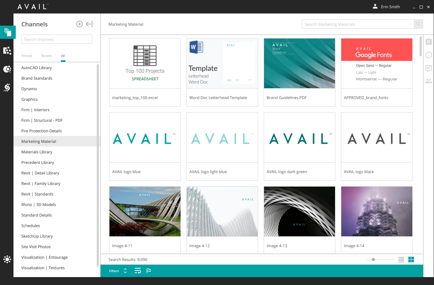Viewport: 434px width, 285px height.
Task: Switch to Recent channels tab
Action: pyautogui.click(x=46, y=56)
